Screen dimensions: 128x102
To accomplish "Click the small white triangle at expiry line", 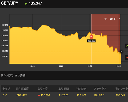I will pos(120,19).
